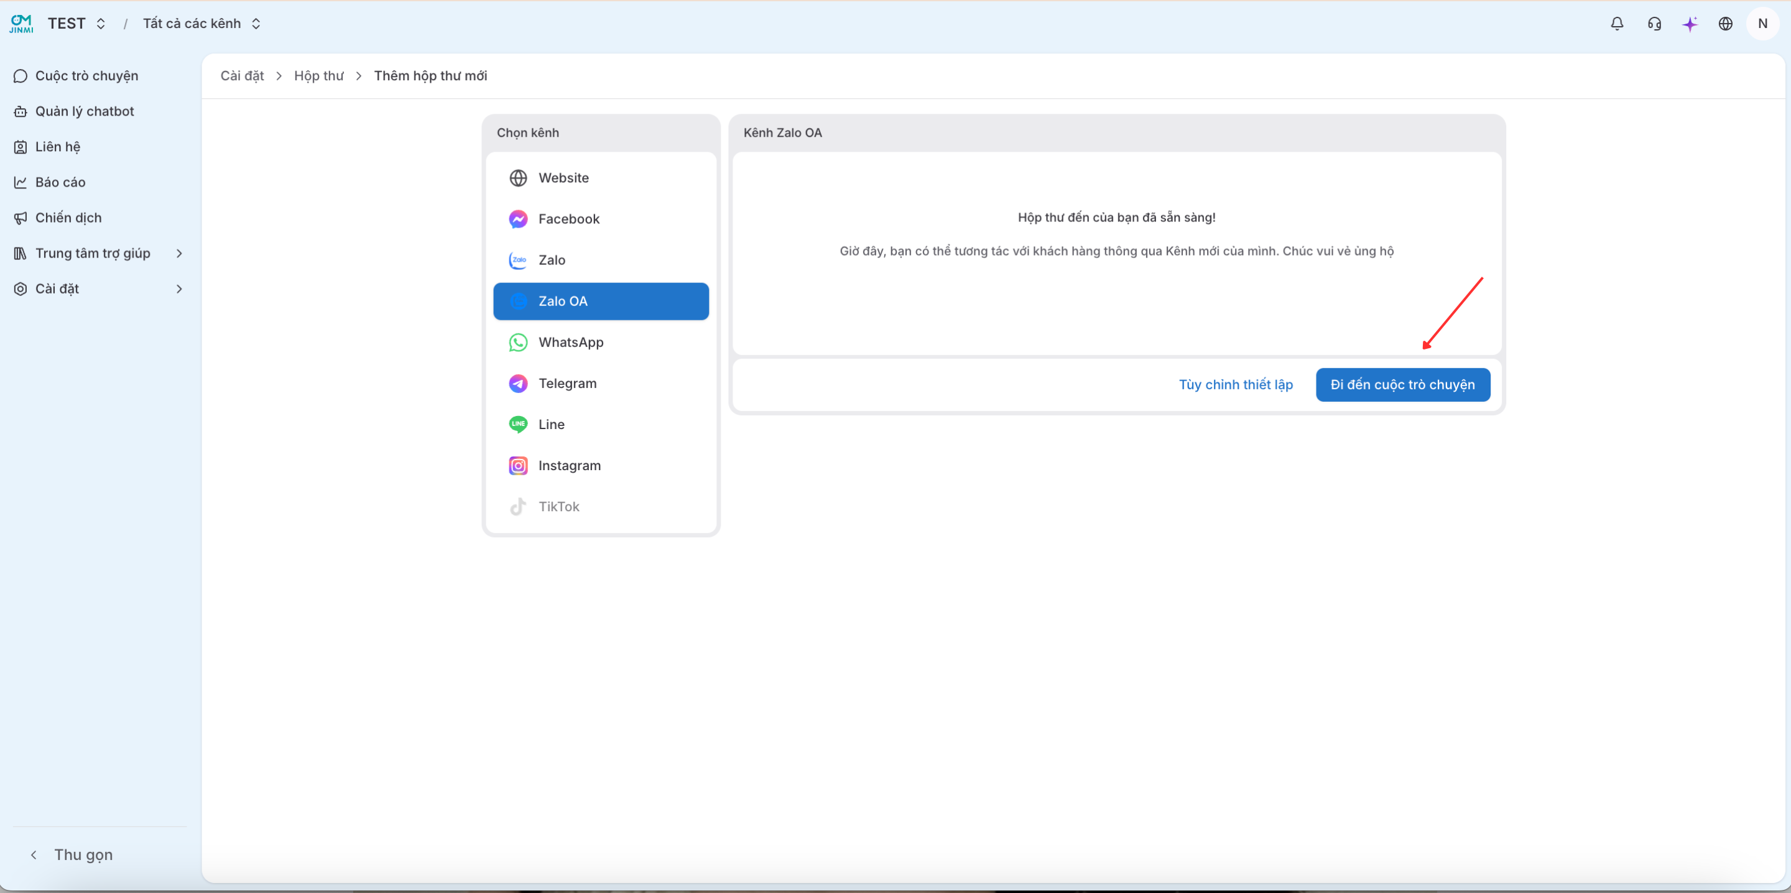
Task: Choose the TikTok channel icon
Action: [x=518, y=506]
